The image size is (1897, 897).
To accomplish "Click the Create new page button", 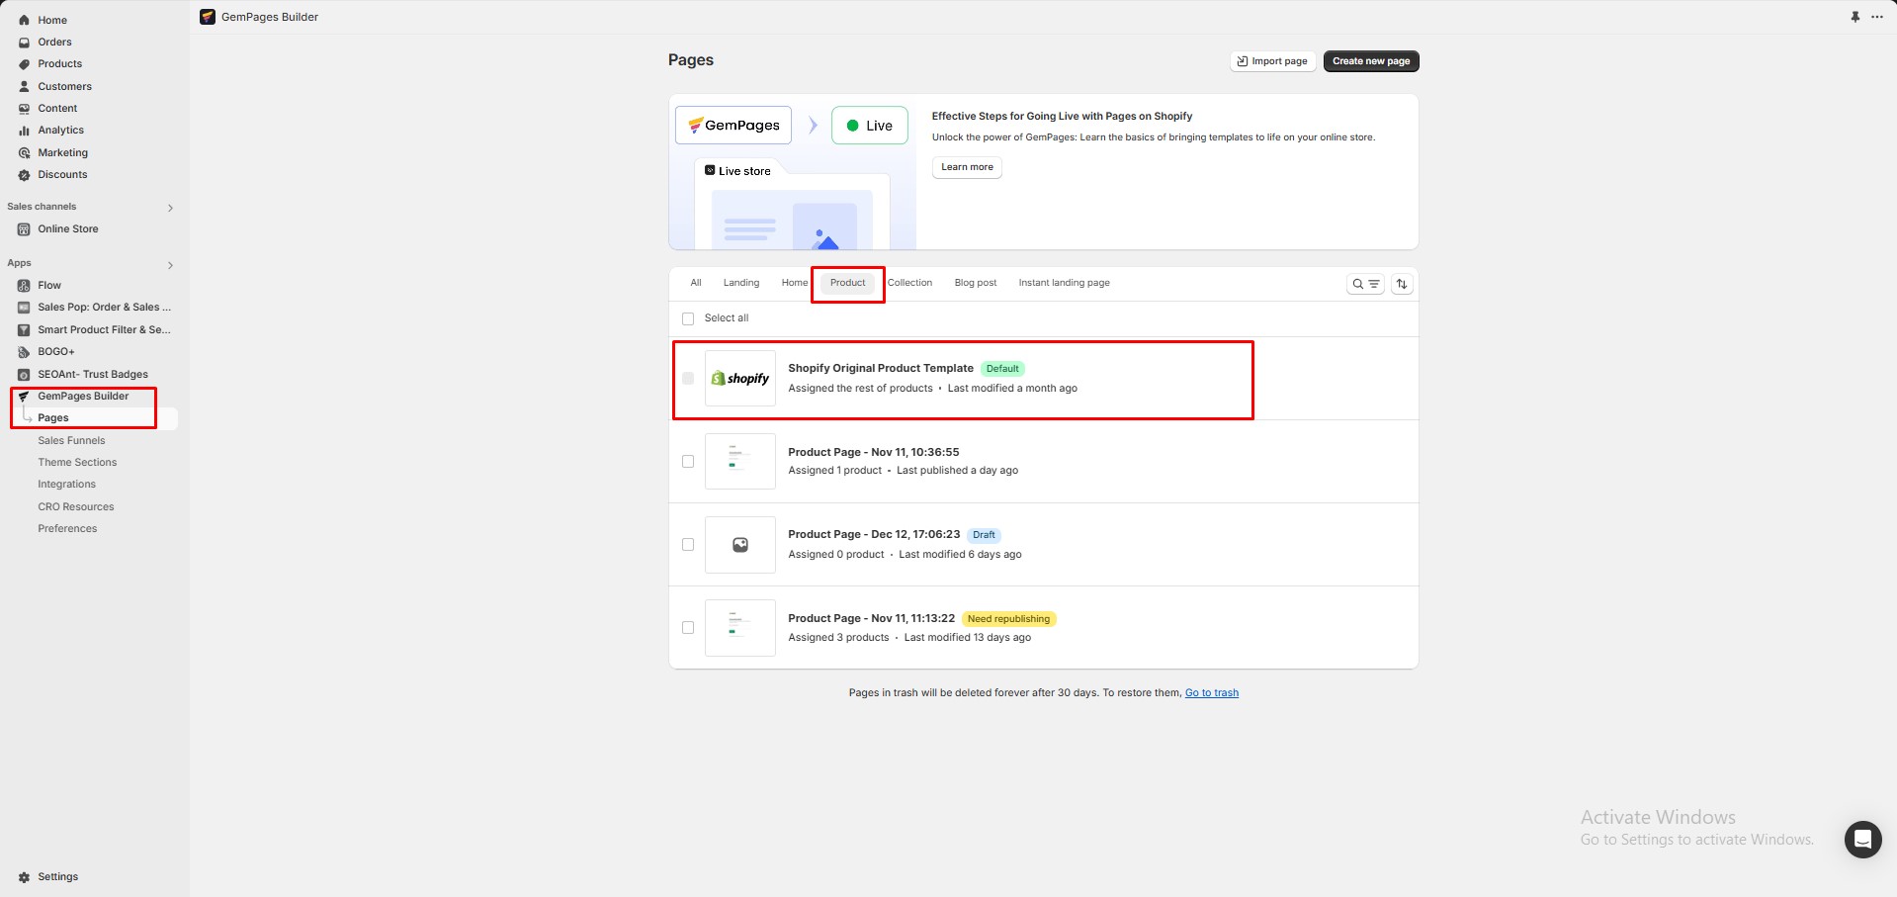I will [x=1370, y=60].
